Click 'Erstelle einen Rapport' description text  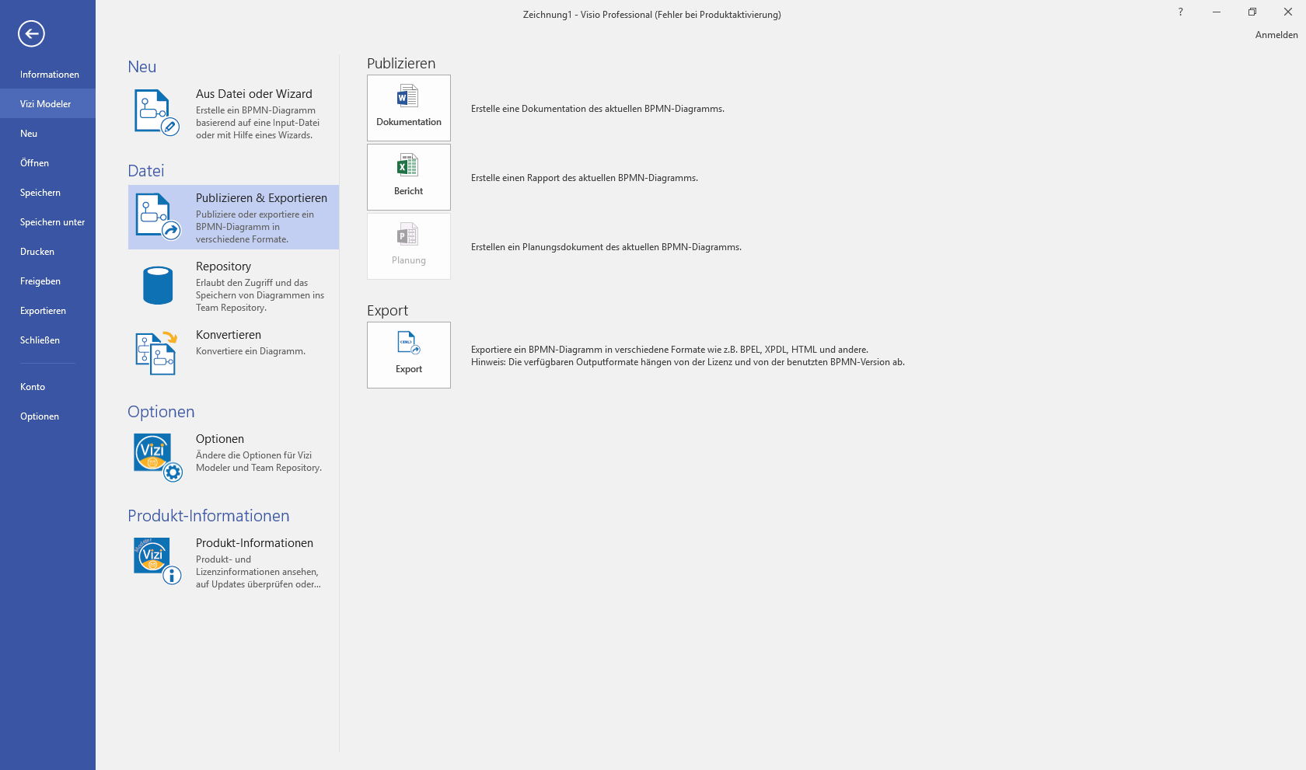585,178
